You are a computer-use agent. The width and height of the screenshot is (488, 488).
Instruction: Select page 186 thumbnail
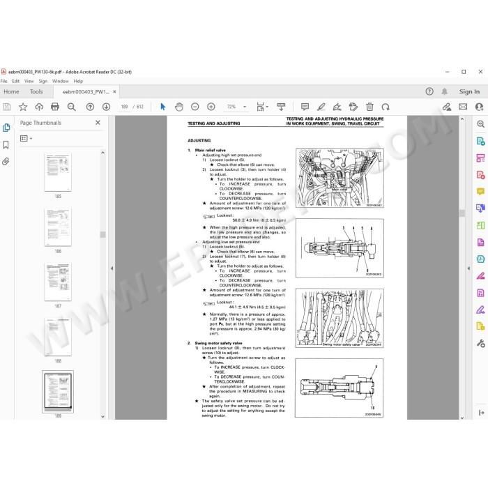(58, 227)
